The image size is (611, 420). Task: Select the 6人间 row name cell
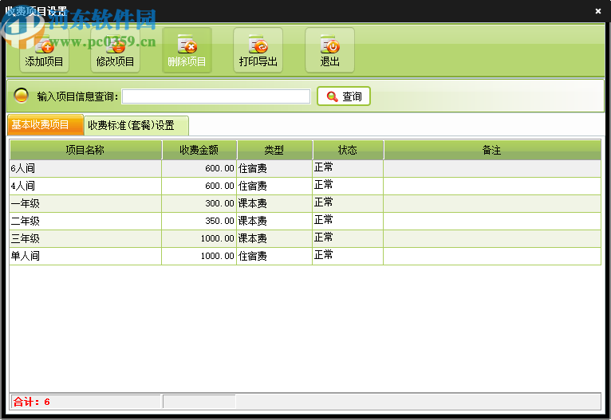(x=85, y=168)
